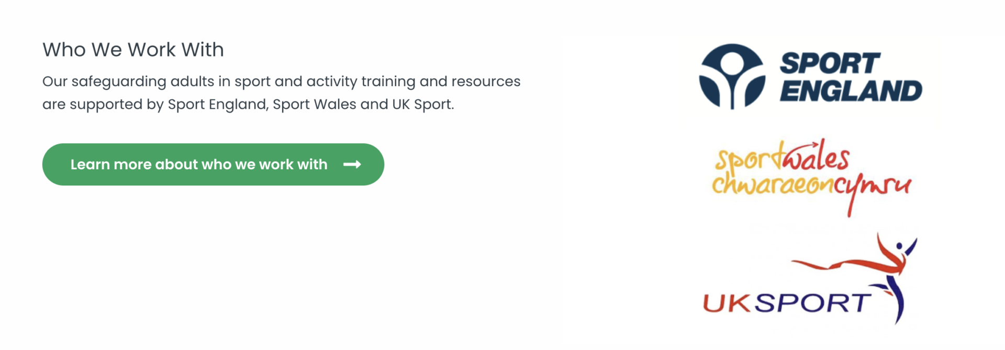Click the safeguarding adults description paragraph
Screen dimensions: 1005x350
(x=282, y=93)
